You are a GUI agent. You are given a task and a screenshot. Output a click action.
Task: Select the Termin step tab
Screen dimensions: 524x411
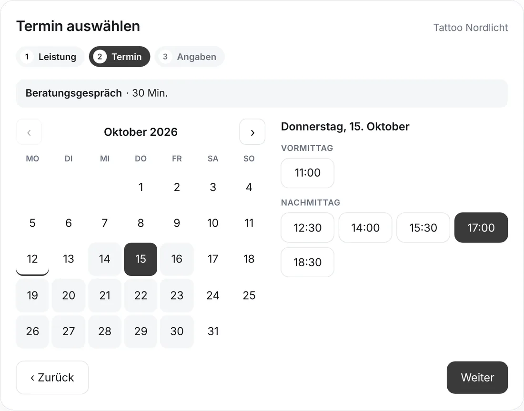[120, 57]
